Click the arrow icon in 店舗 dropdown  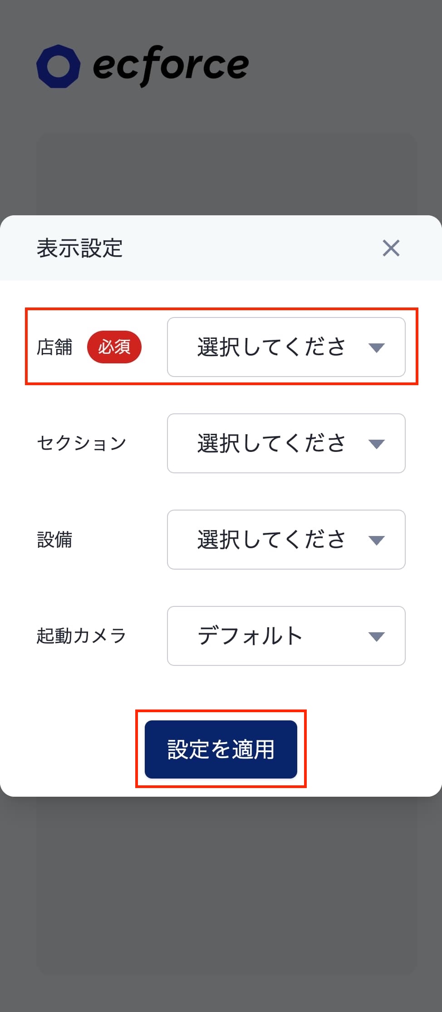(377, 348)
